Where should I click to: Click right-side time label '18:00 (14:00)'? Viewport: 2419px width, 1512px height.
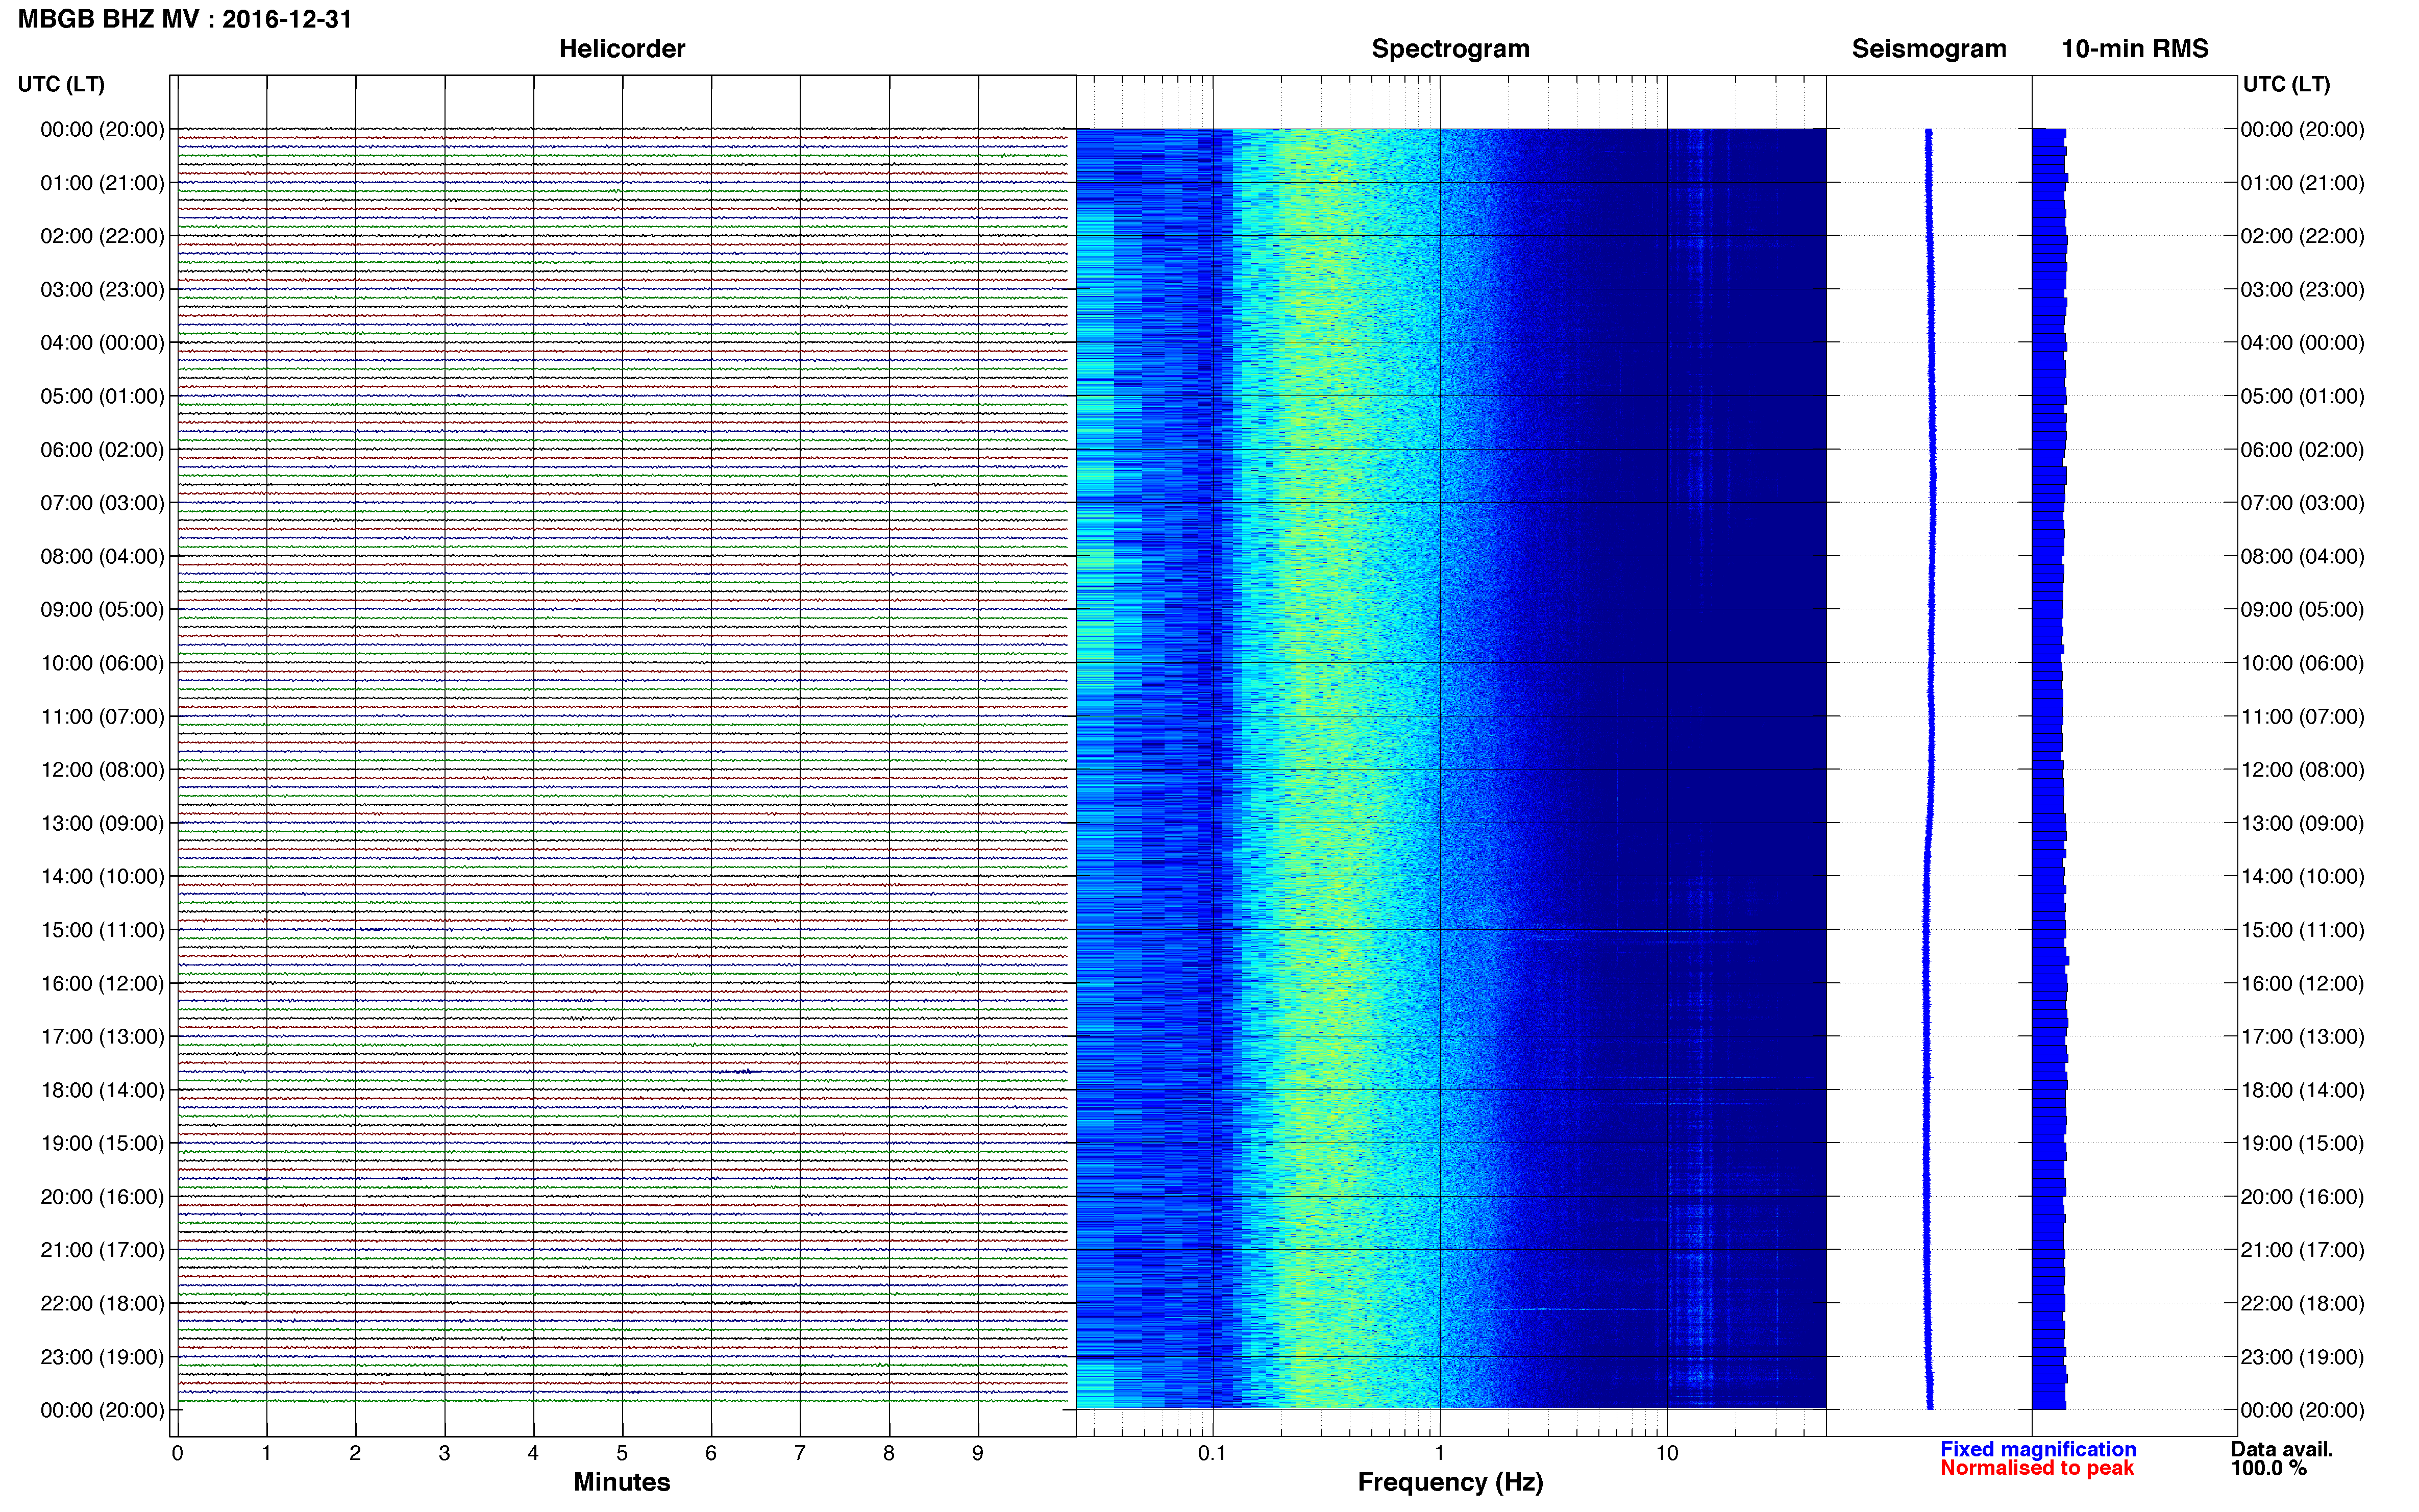coord(2302,1090)
